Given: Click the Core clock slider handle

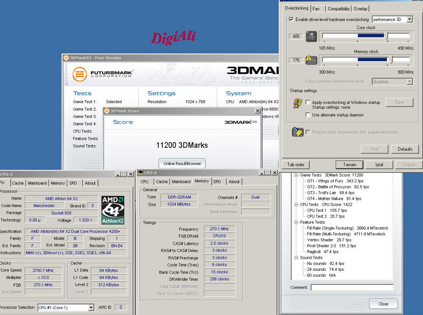Looking at the screenshot, I should click(386, 36).
